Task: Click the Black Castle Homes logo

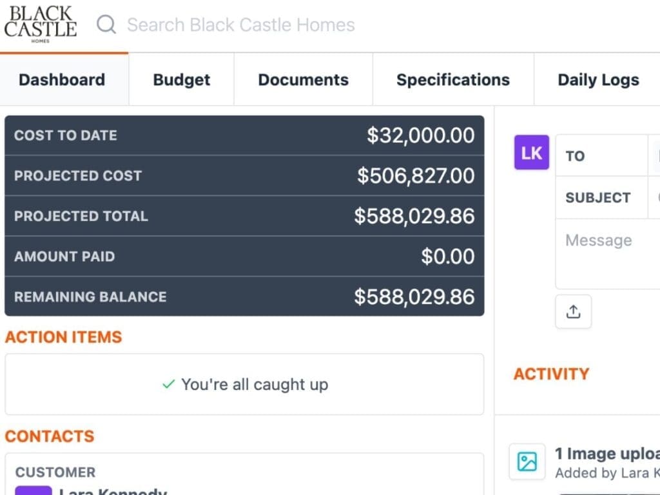Action: pos(40,24)
